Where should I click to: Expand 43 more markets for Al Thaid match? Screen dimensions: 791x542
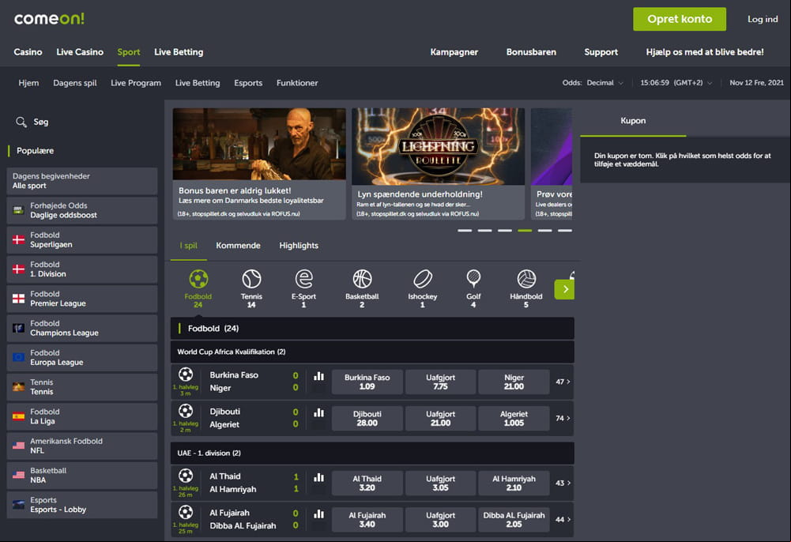[x=563, y=483]
